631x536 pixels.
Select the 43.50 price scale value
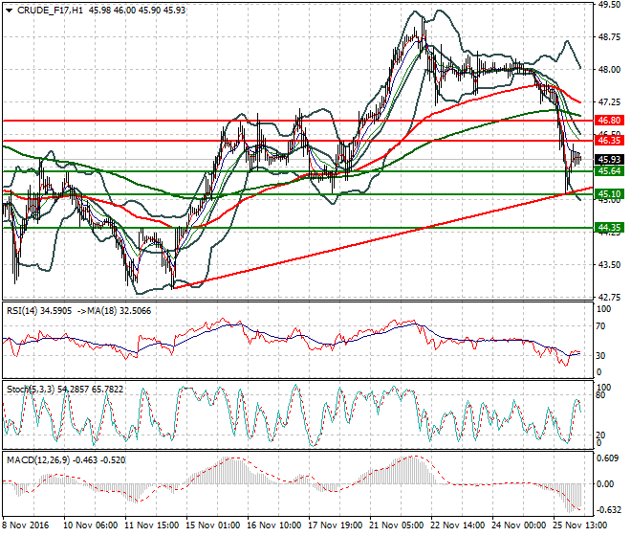pyautogui.click(x=609, y=265)
